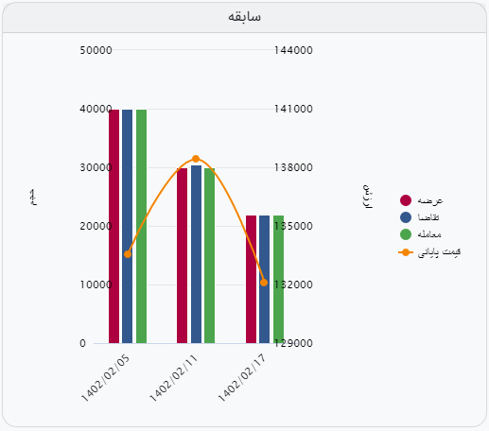Click the سابقه panel header
The width and height of the screenshot is (489, 431).
244,17
